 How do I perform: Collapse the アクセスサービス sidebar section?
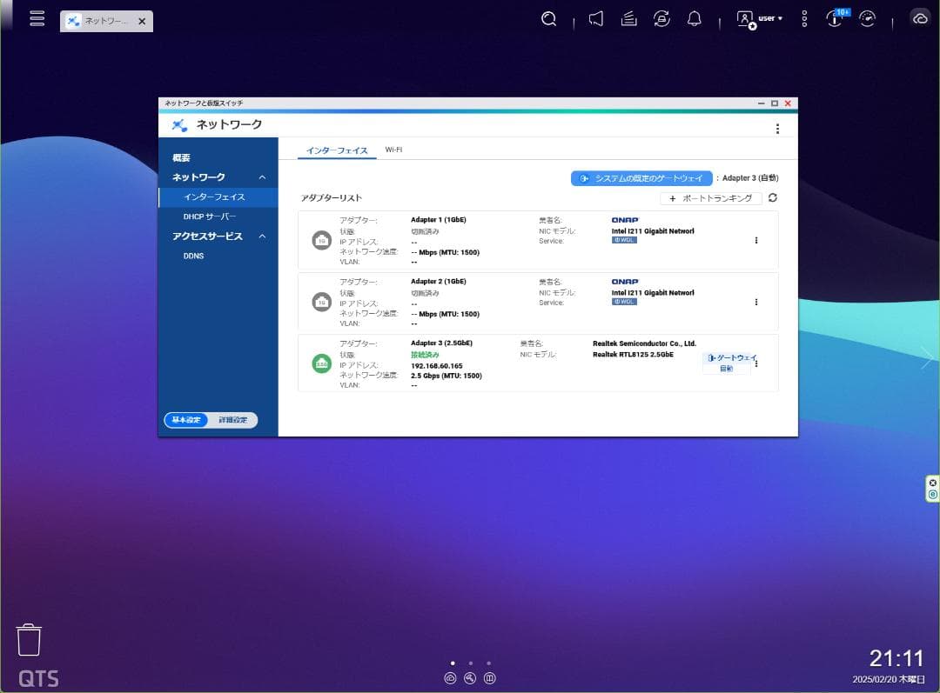[262, 236]
